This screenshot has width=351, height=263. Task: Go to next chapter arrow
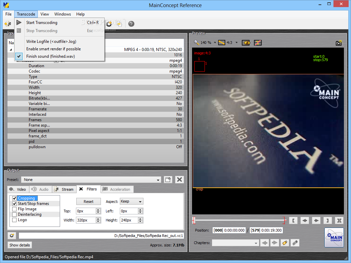275,243
